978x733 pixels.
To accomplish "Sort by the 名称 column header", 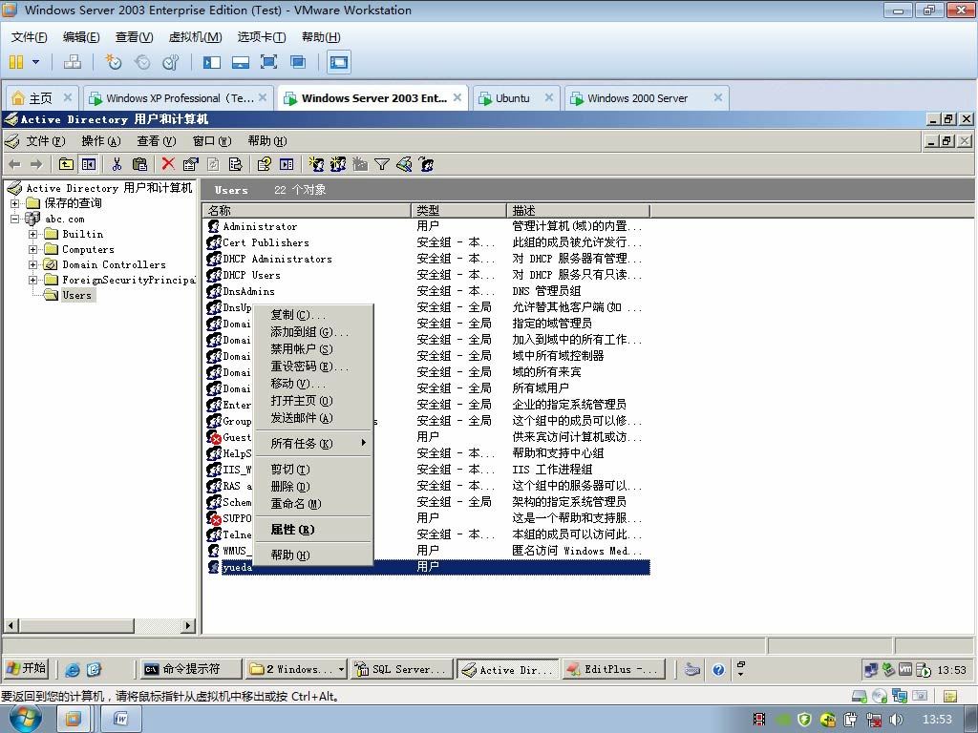I will click(307, 211).
